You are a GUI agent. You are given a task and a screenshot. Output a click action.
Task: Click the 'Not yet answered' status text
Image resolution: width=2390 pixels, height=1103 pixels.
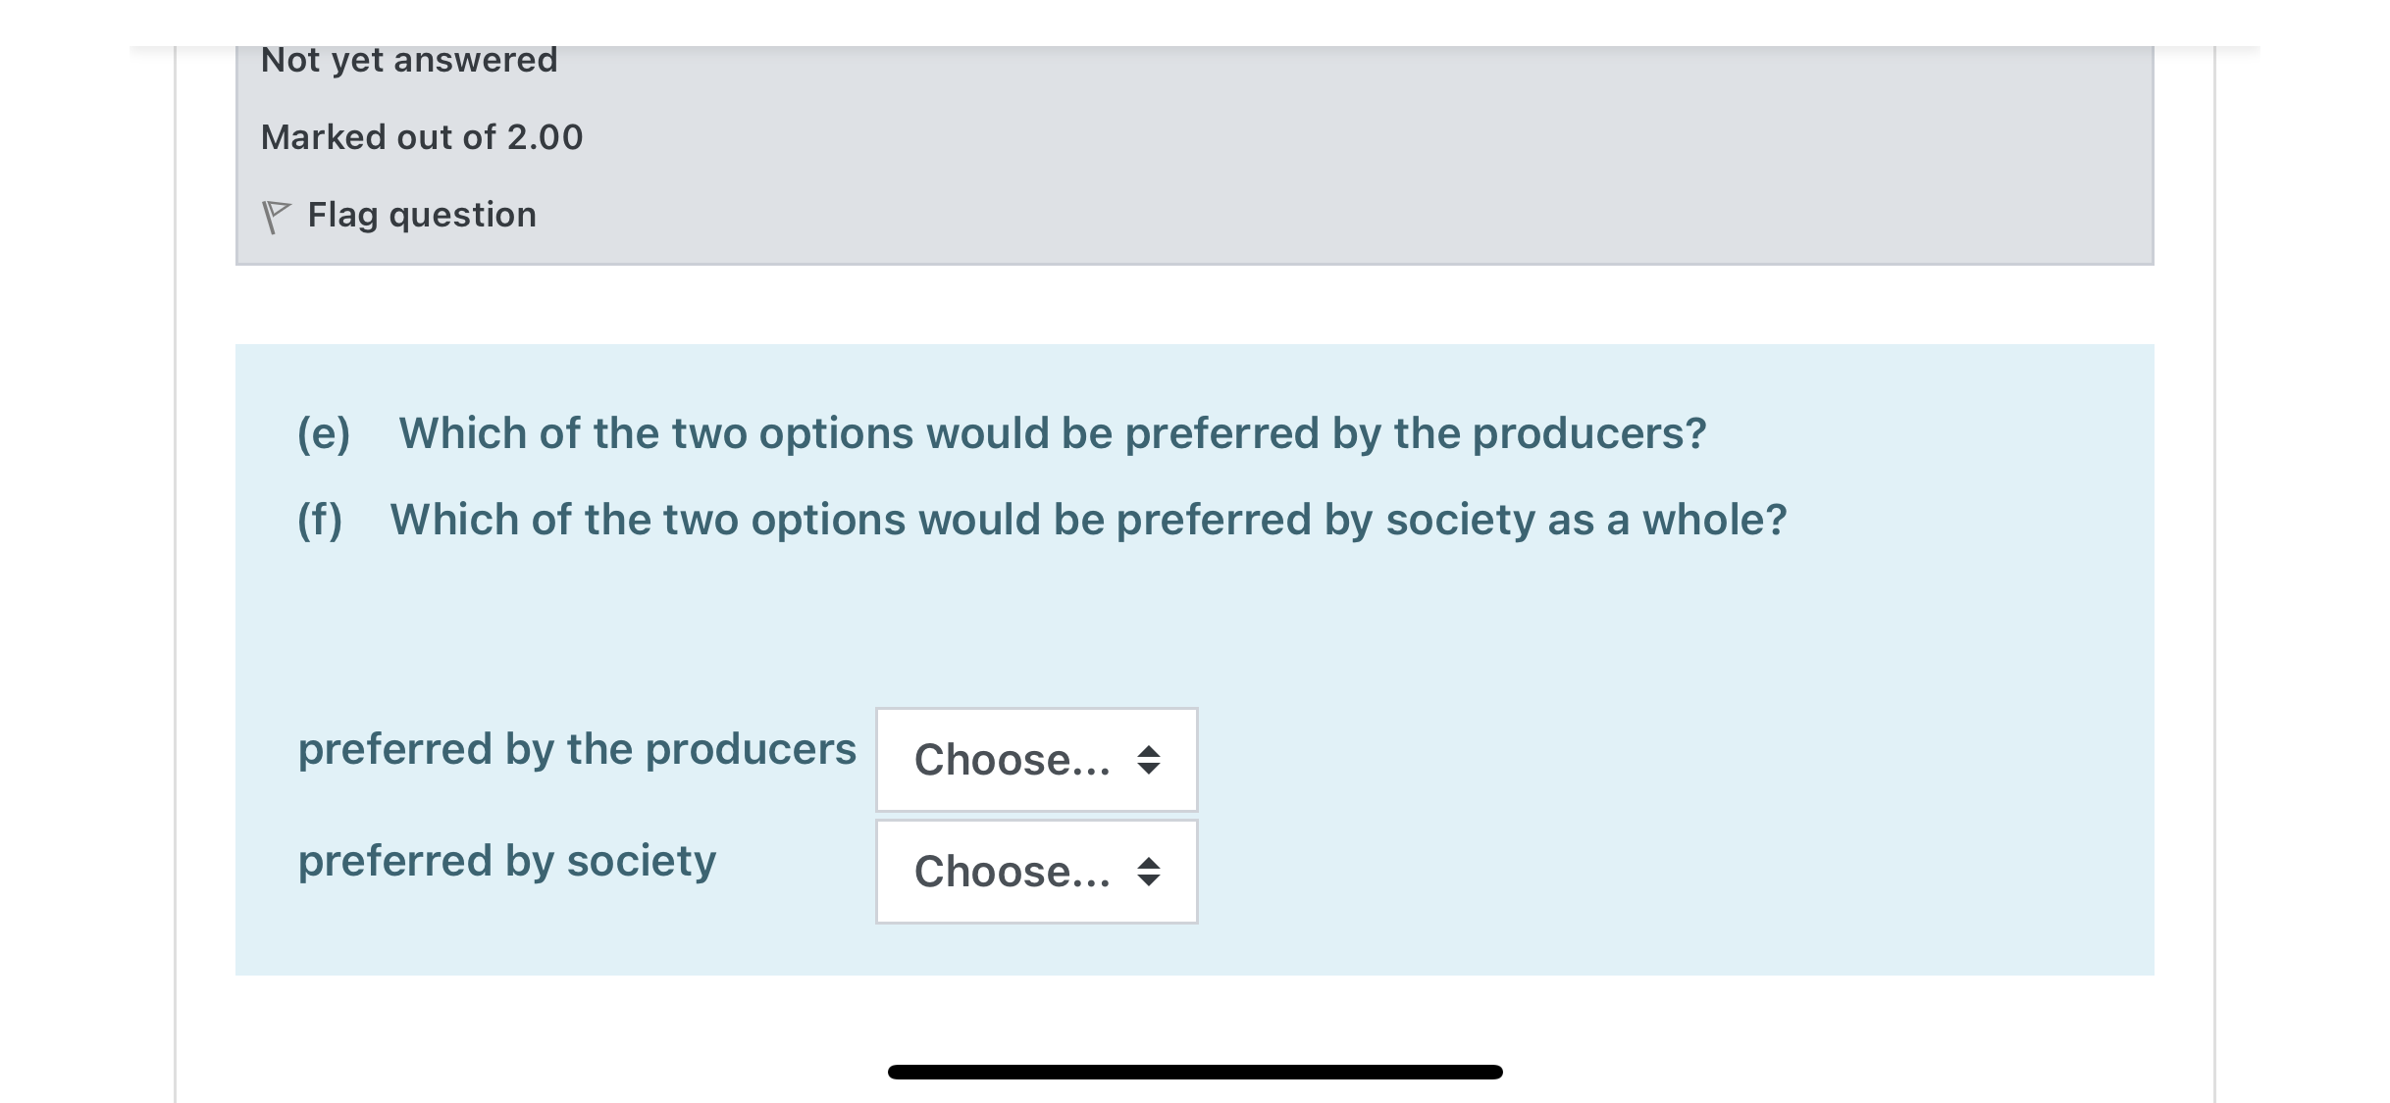409,60
